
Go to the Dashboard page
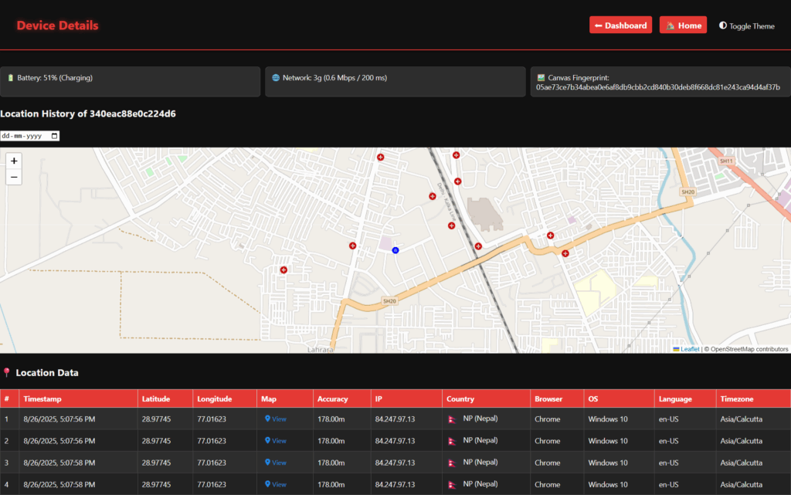(620, 25)
